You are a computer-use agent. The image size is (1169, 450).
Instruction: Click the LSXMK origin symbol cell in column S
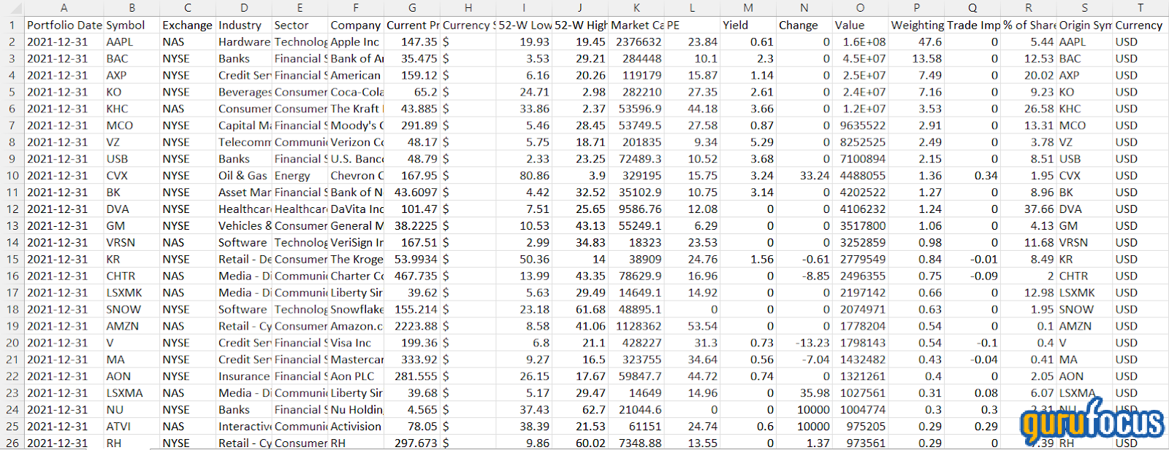[1085, 293]
